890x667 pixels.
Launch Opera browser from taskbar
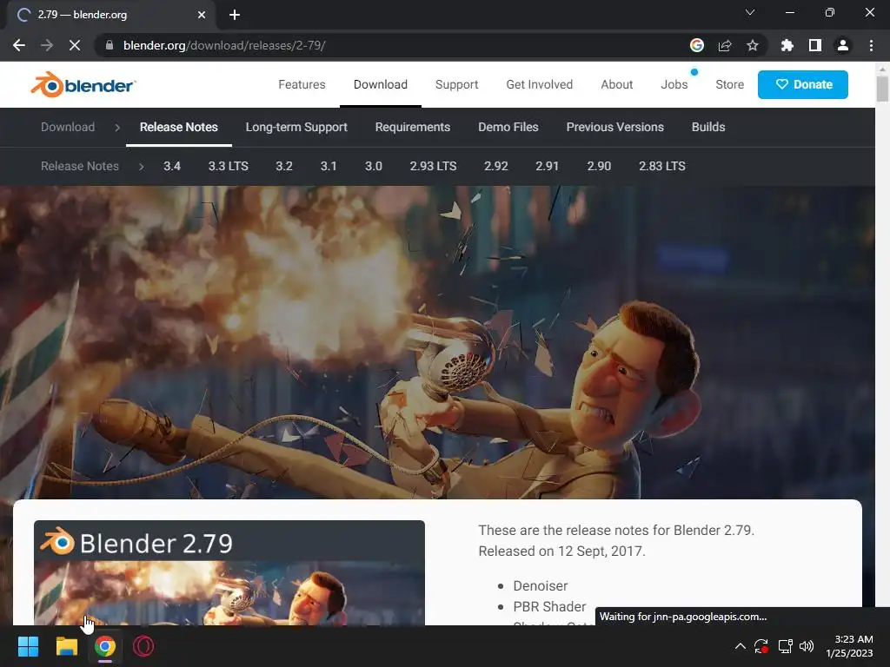click(x=143, y=646)
